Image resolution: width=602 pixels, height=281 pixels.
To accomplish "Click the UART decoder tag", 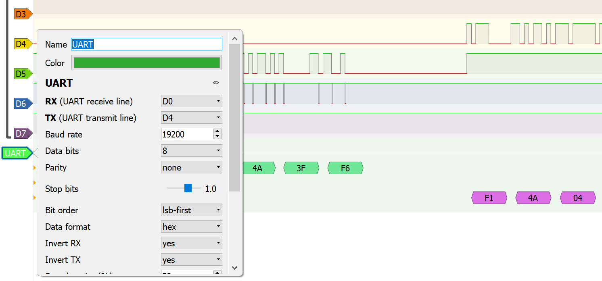I will coord(15,153).
